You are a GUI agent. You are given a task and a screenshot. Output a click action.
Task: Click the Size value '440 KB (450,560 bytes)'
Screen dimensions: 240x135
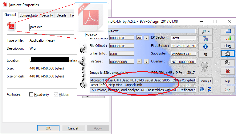tap(47, 68)
